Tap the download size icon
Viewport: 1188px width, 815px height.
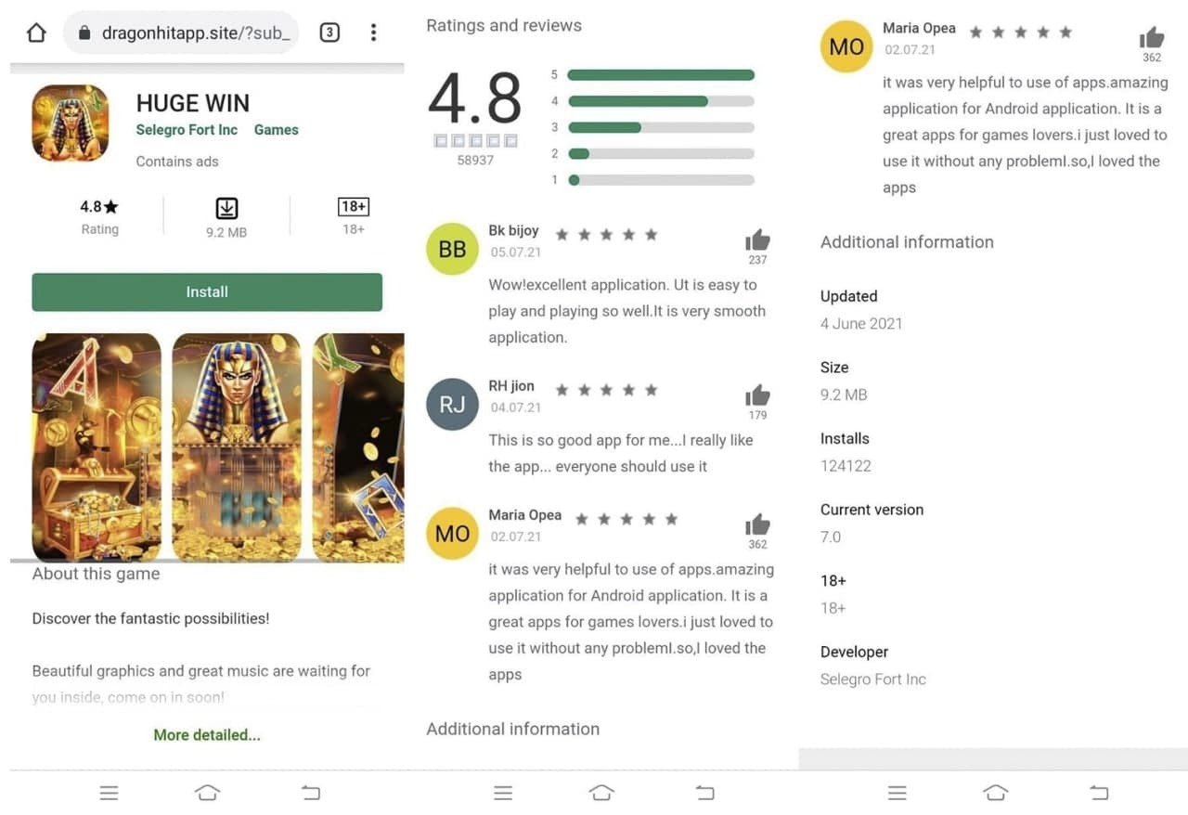[226, 208]
